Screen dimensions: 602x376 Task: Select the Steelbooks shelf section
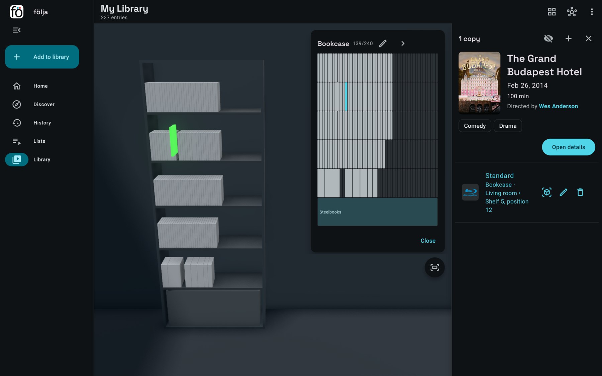click(x=378, y=212)
